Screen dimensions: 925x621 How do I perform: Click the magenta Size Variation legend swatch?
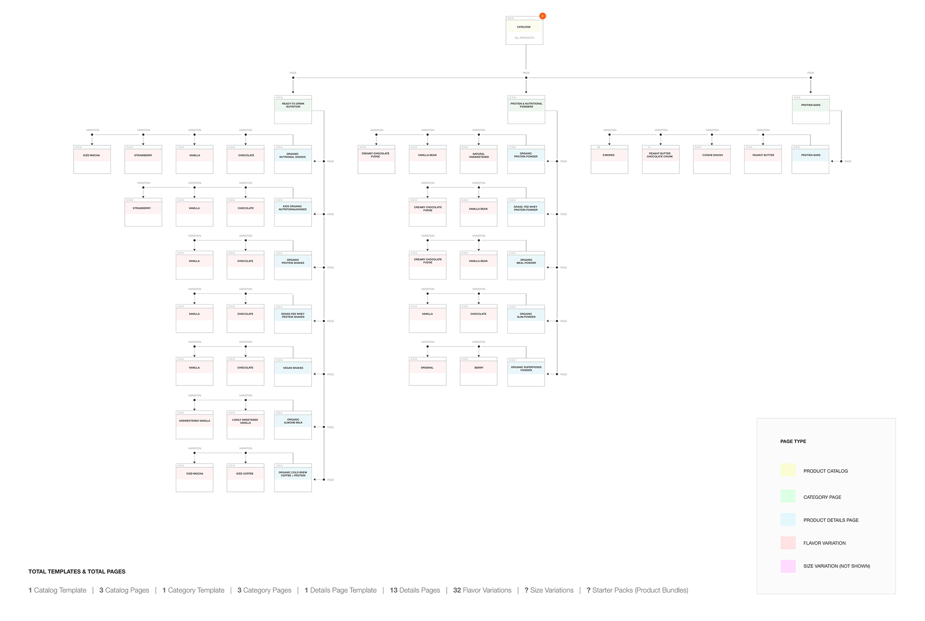(788, 566)
